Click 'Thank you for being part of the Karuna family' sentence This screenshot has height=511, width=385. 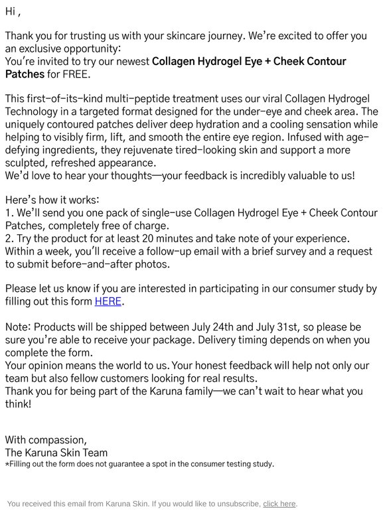coord(184,398)
